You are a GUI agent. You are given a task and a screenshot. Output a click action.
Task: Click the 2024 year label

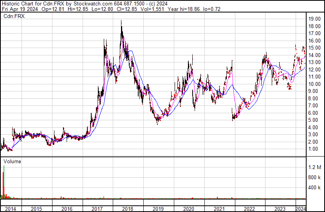tap(300, 209)
